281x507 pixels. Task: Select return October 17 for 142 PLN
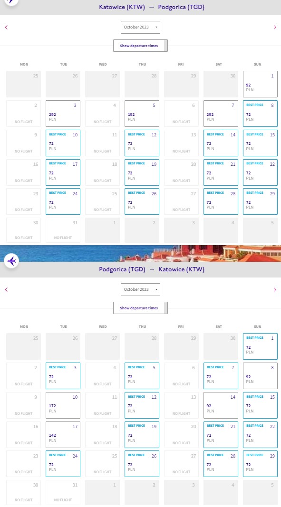(63, 435)
